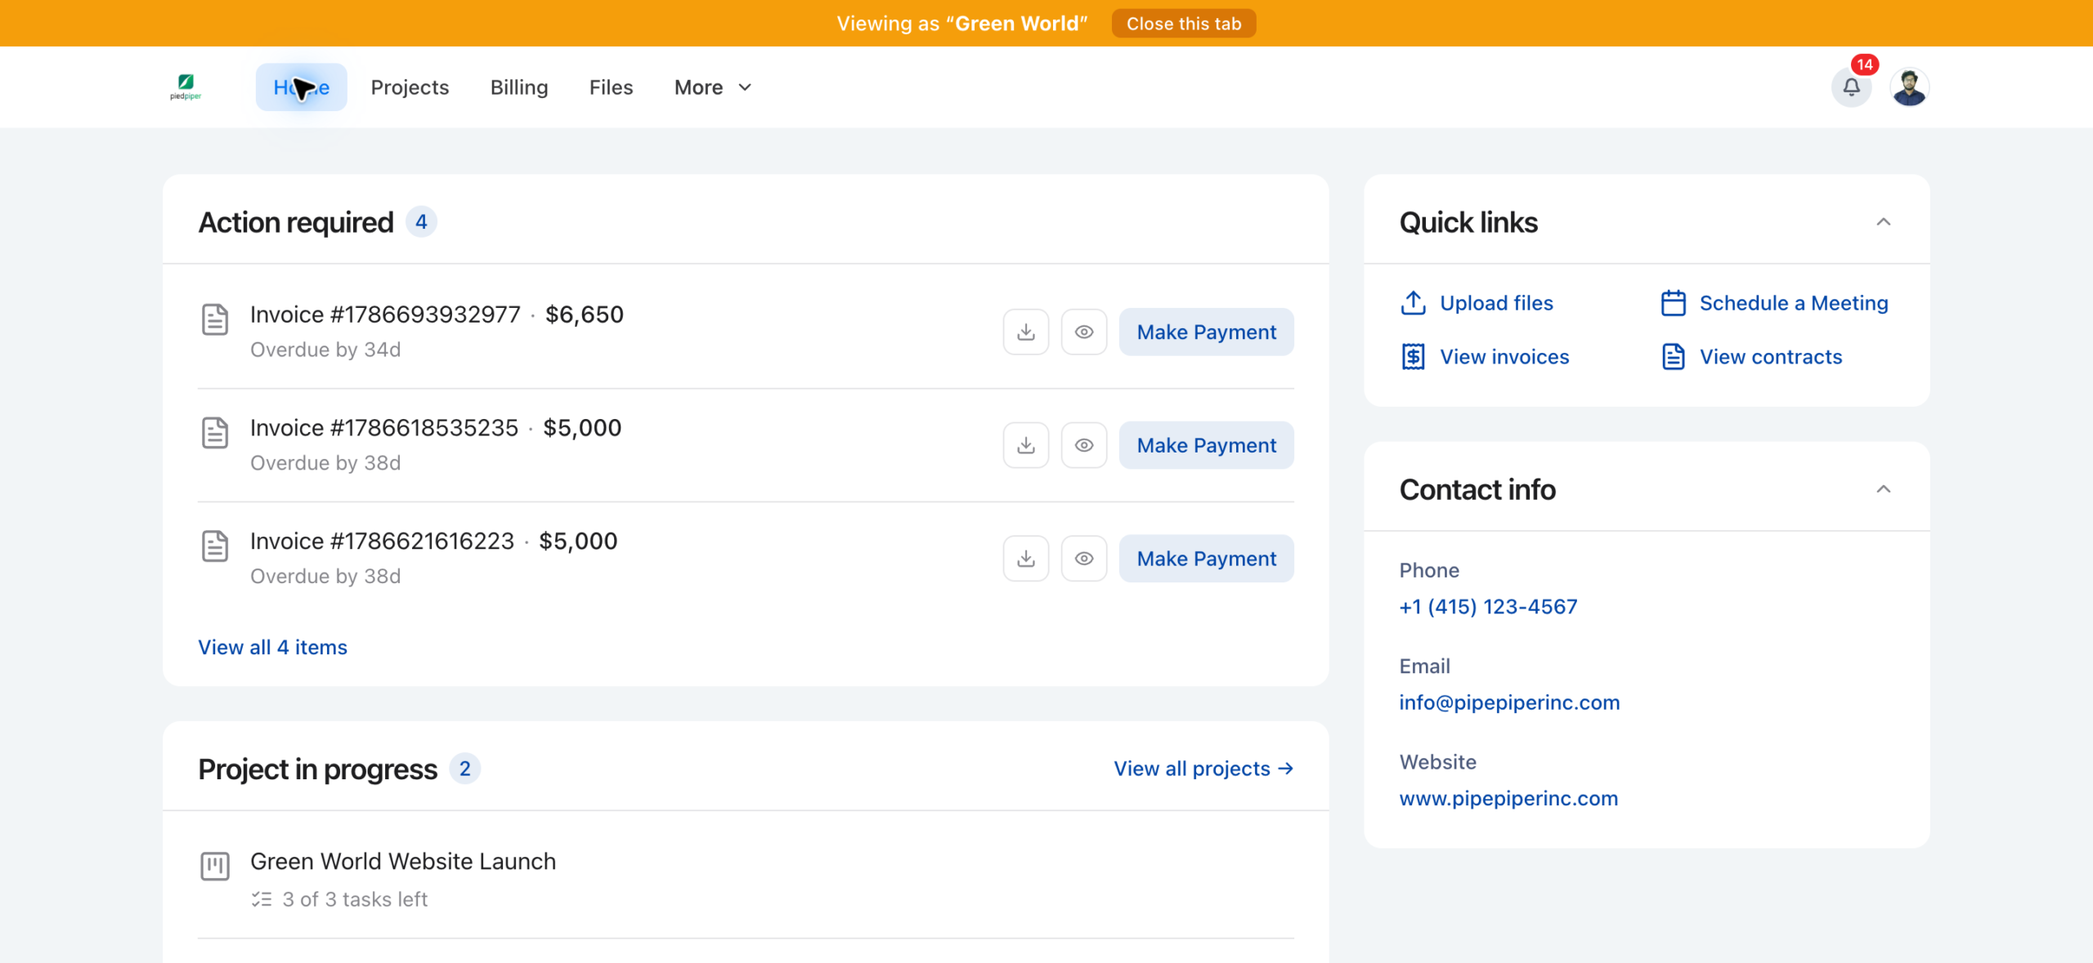
Task: Preview invoice #1786618535235 with eye icon
Action: click(x=1083, y=445)
